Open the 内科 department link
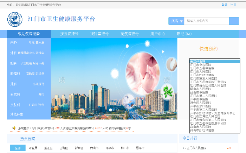Image resolution: width=246 pixels, height=153 pixels. 13,42
